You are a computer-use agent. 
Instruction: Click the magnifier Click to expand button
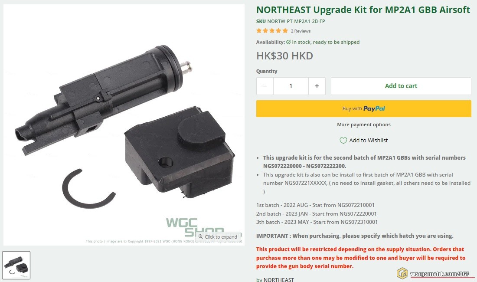[x=218, y=237]
